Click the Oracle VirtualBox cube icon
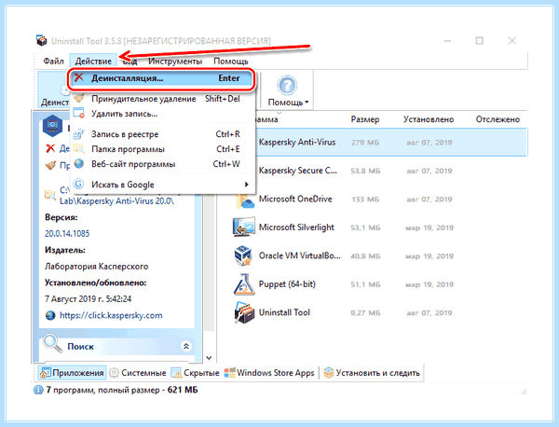Image resolution: width=559 pixels, height=427 pixels. 244,255
